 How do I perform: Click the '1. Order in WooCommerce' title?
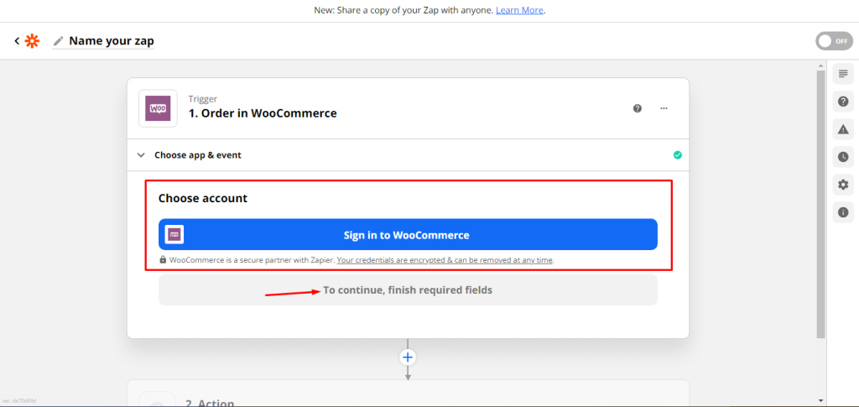(x=263, y=114)
